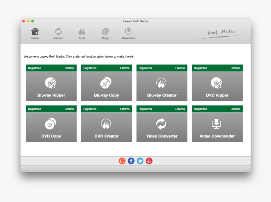
Task: Click "Lifetime" on the Blu-ray Ripper tile
Action: [x=69, y=68]
